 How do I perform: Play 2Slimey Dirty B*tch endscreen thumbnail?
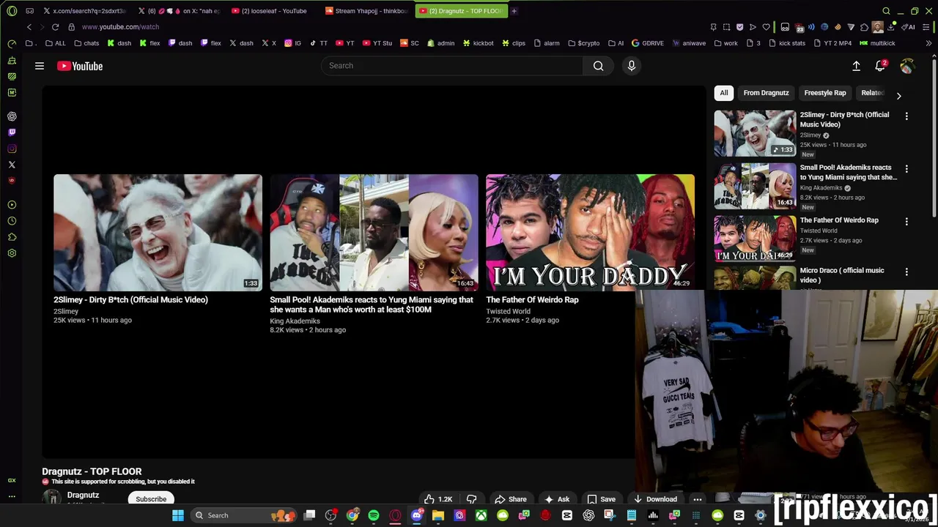[x=158, y=233]
